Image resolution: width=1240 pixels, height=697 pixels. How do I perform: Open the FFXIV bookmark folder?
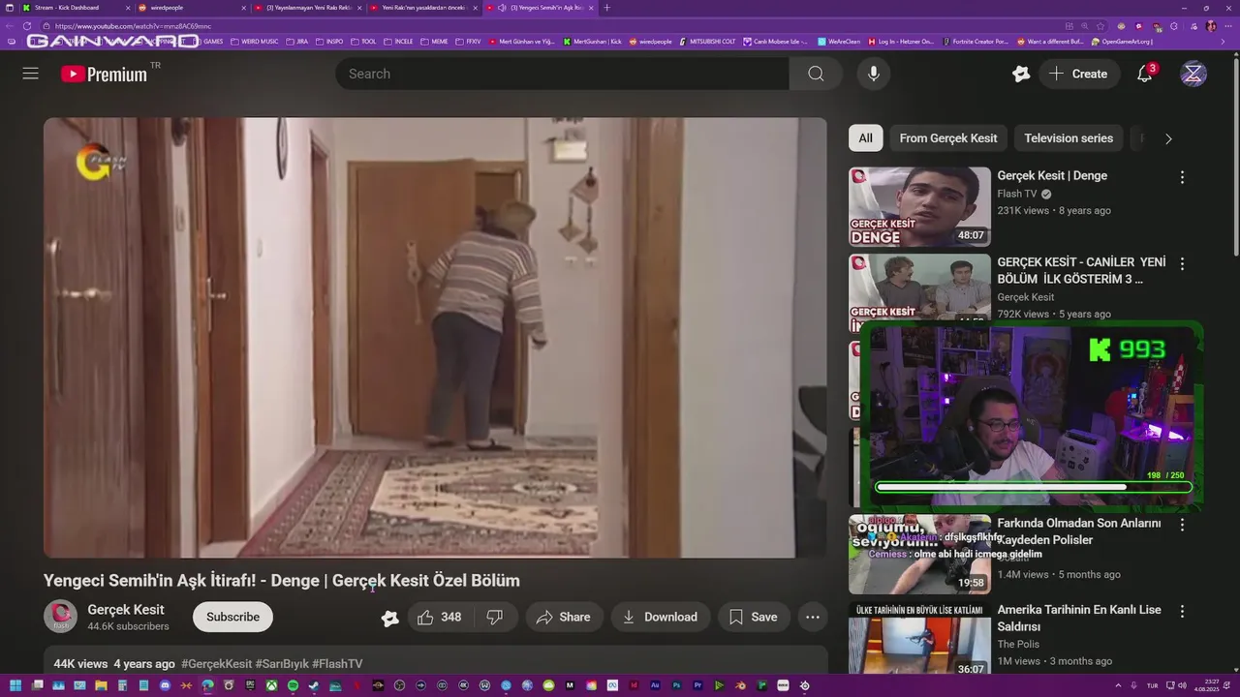(468, 42)
